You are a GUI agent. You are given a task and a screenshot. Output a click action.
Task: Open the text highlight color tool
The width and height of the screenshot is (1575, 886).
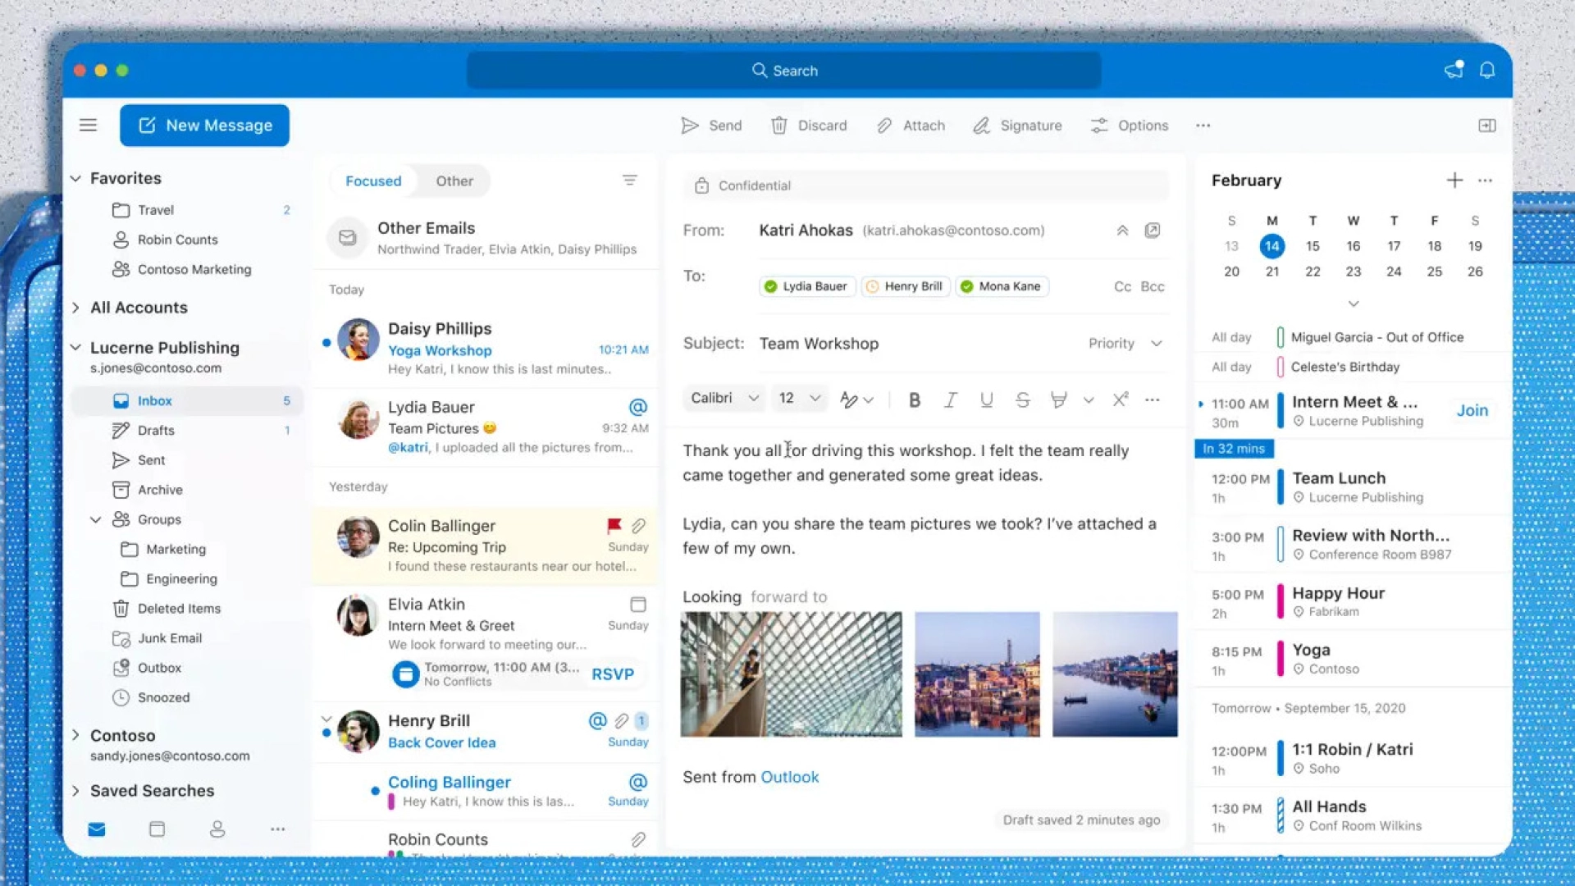(1059, 400)
